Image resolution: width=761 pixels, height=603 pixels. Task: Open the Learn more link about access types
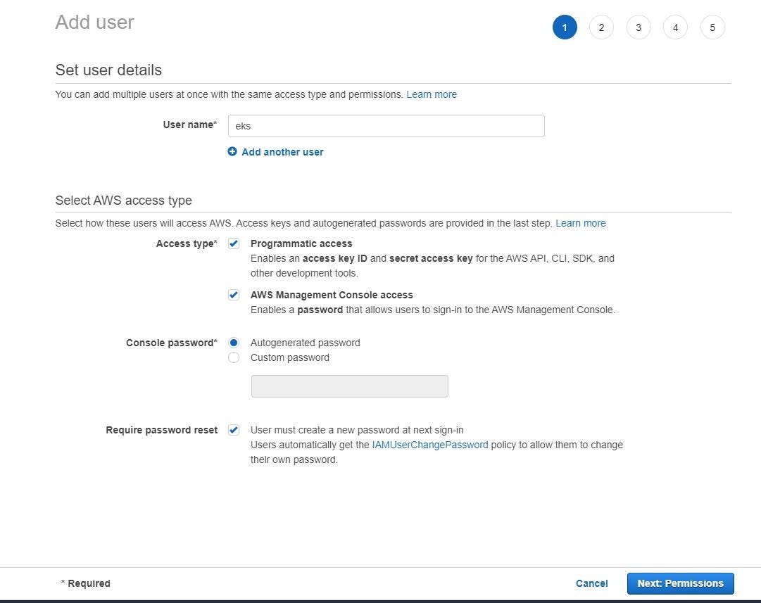tap(580, 222)
